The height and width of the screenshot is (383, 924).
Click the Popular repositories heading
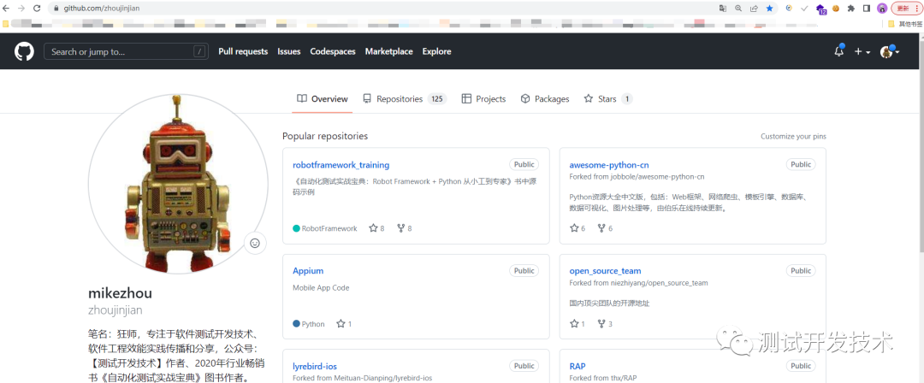(325, 136)
